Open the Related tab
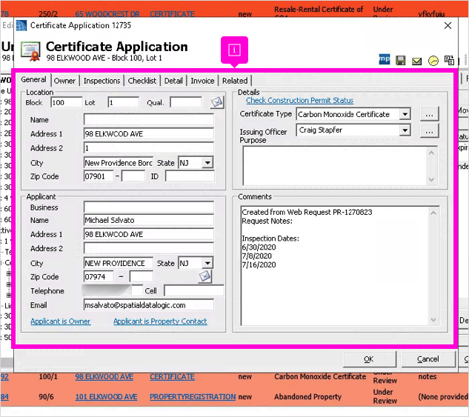Image resolution: width=469 pixels, height=417 pixels. pos(235,81)
